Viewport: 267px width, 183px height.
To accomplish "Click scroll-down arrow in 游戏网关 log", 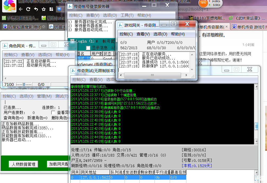I will tap(192, 70).
